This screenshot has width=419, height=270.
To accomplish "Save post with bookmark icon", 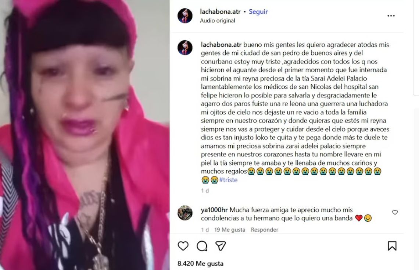I will coord(392,246).
